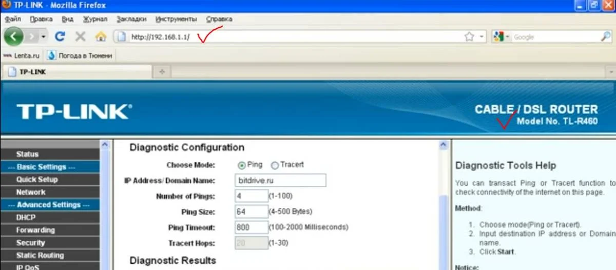Click the Firefox back arrow button
616x270 pixels.
14,36
